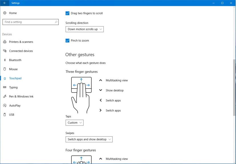Click the Typing keyboard icon
The width and height of the screenshot is (236, 164).
5,87
